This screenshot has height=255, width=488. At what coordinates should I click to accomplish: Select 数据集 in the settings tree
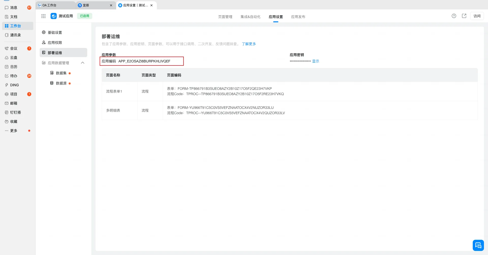[x=61, y=73]
